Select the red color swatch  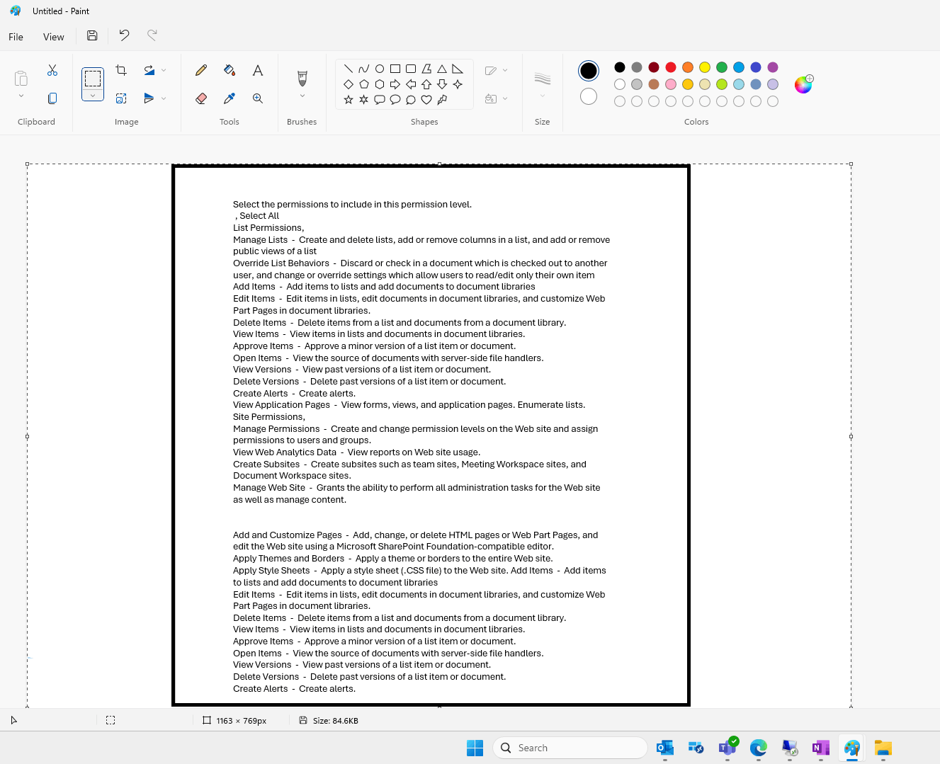tap(670, 67)
